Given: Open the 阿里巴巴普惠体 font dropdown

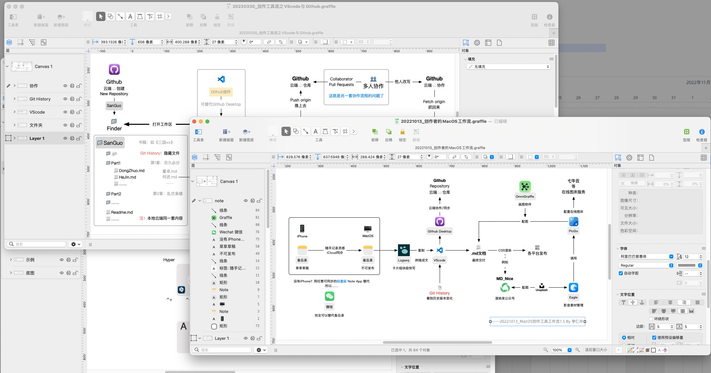Looking at the screenshot, I should coord(646,256).
